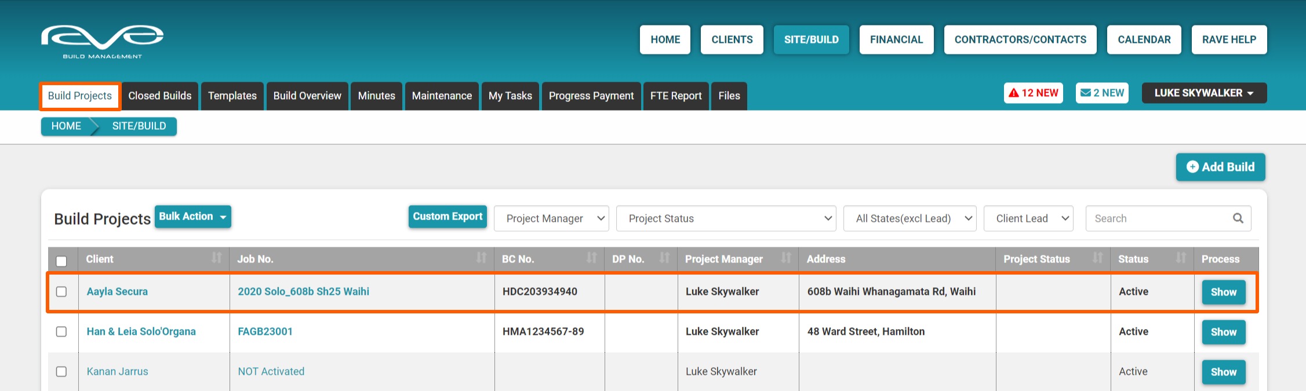Open the 12 NEW alerts badge
1306x391 pixels.
point(1033,93)
